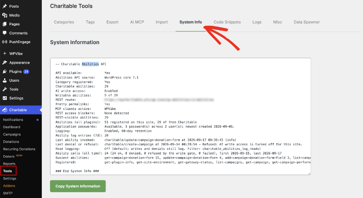
Task: Click the Plugins 24 update badge
Action: pos(26,72)
